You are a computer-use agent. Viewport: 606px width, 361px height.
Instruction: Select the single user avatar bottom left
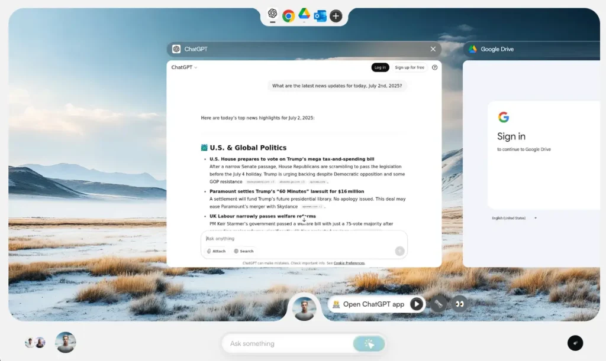point(65,342)
